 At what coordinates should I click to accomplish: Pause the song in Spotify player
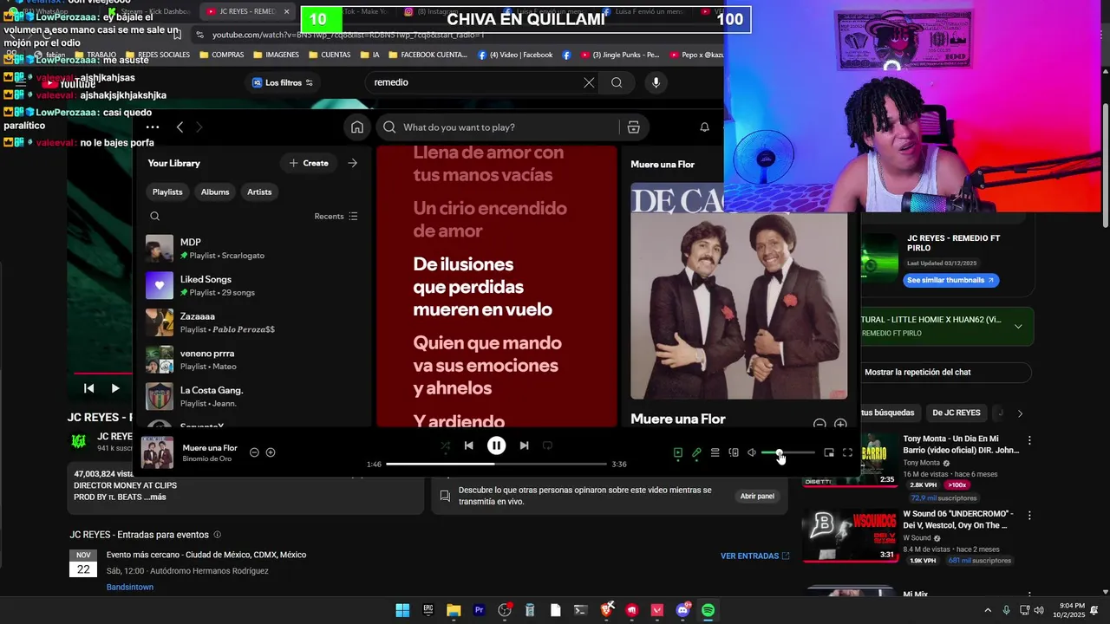496,445
